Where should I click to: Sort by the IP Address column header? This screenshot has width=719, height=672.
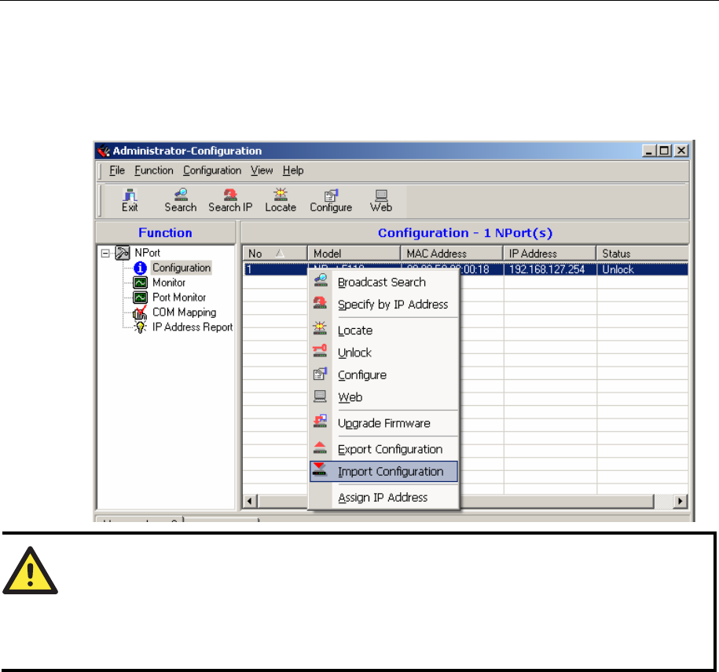click(x=550, y=254)
